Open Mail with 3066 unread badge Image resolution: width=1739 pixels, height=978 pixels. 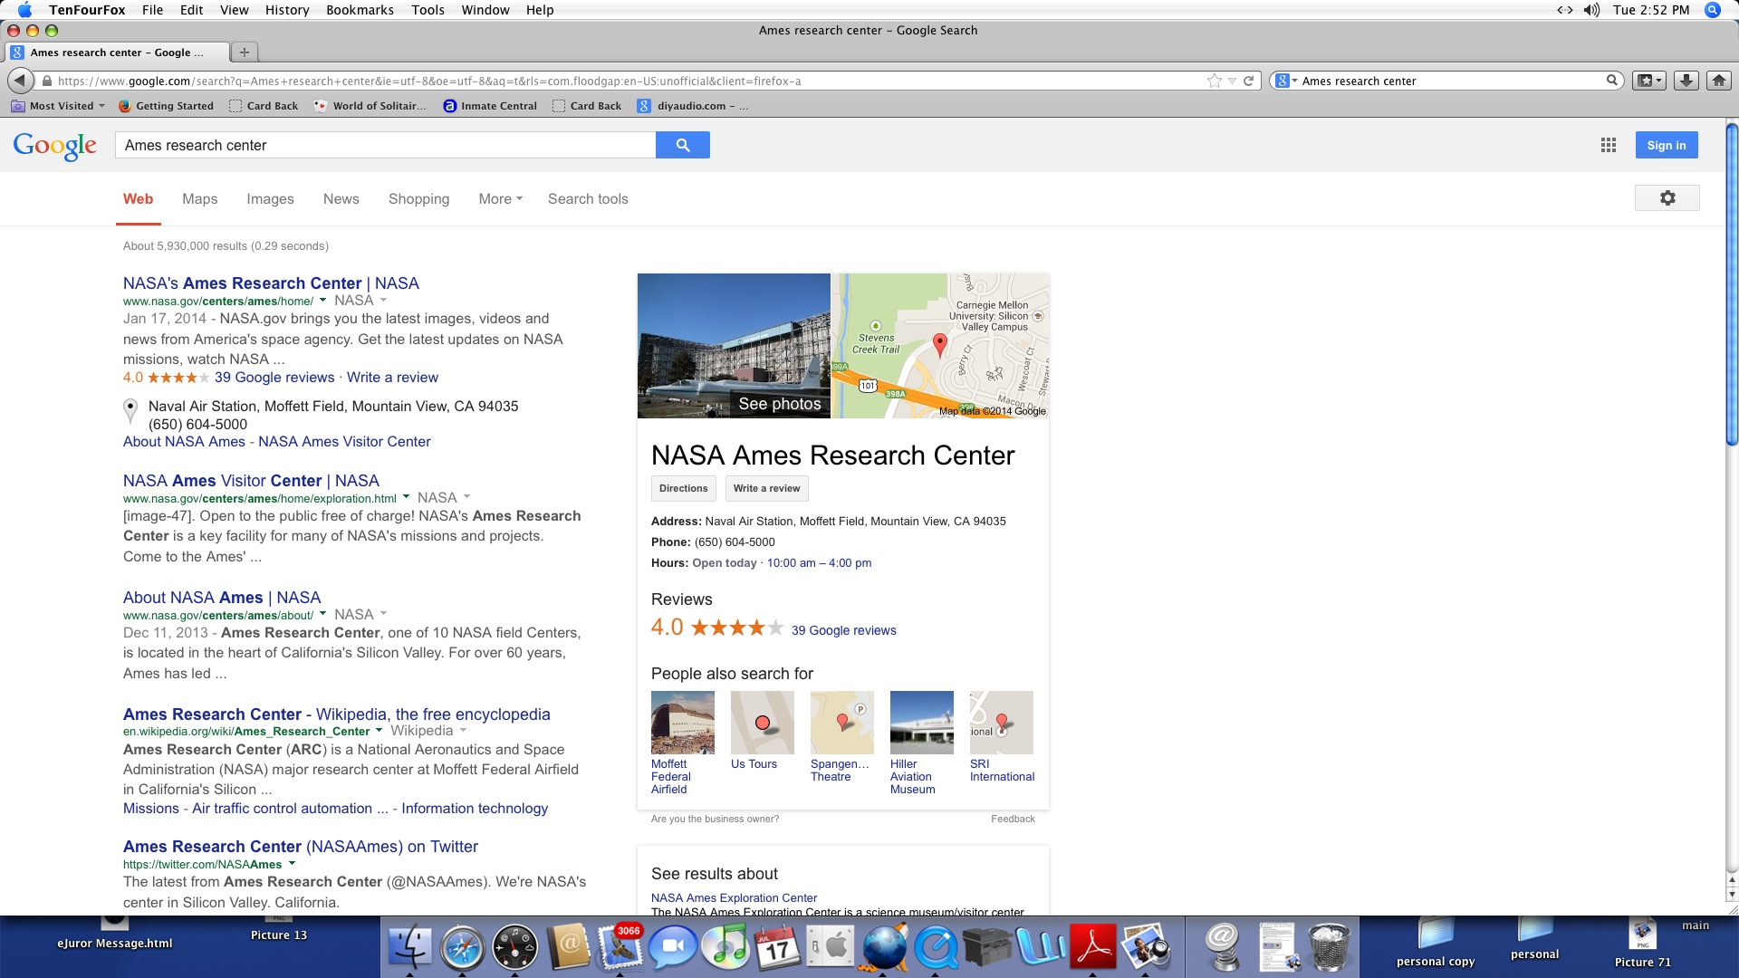click(620, 947)
